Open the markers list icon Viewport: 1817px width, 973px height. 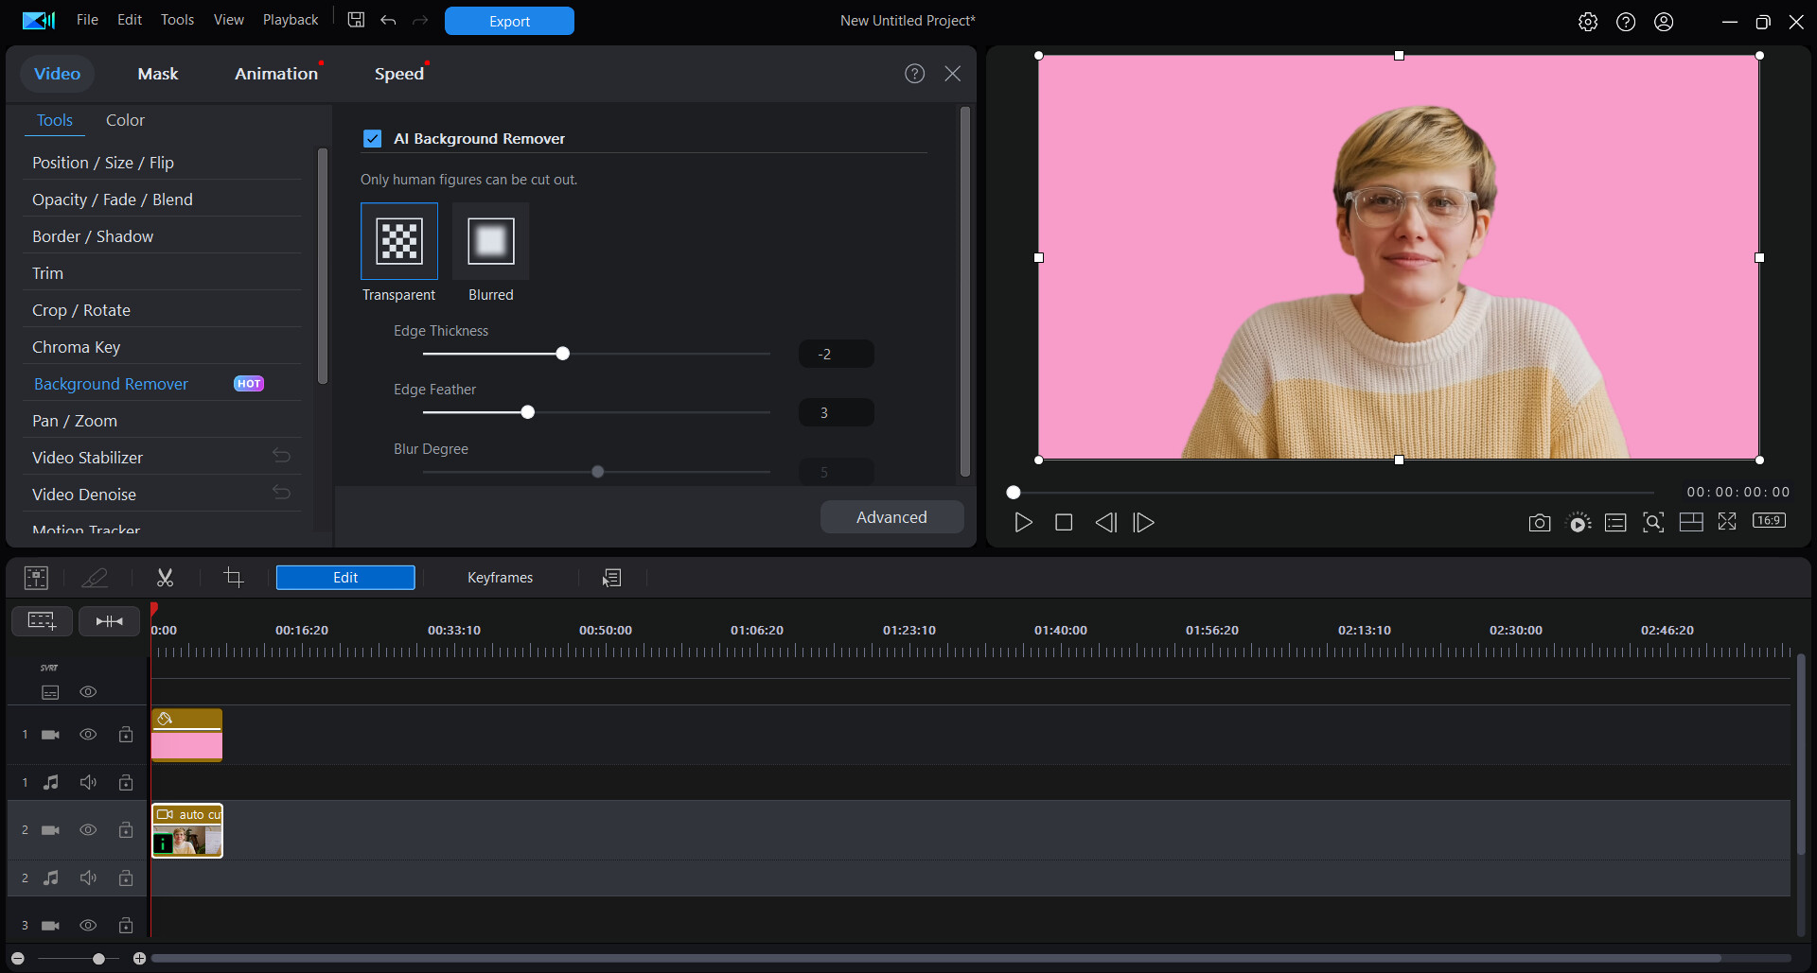pos(1615,522)
